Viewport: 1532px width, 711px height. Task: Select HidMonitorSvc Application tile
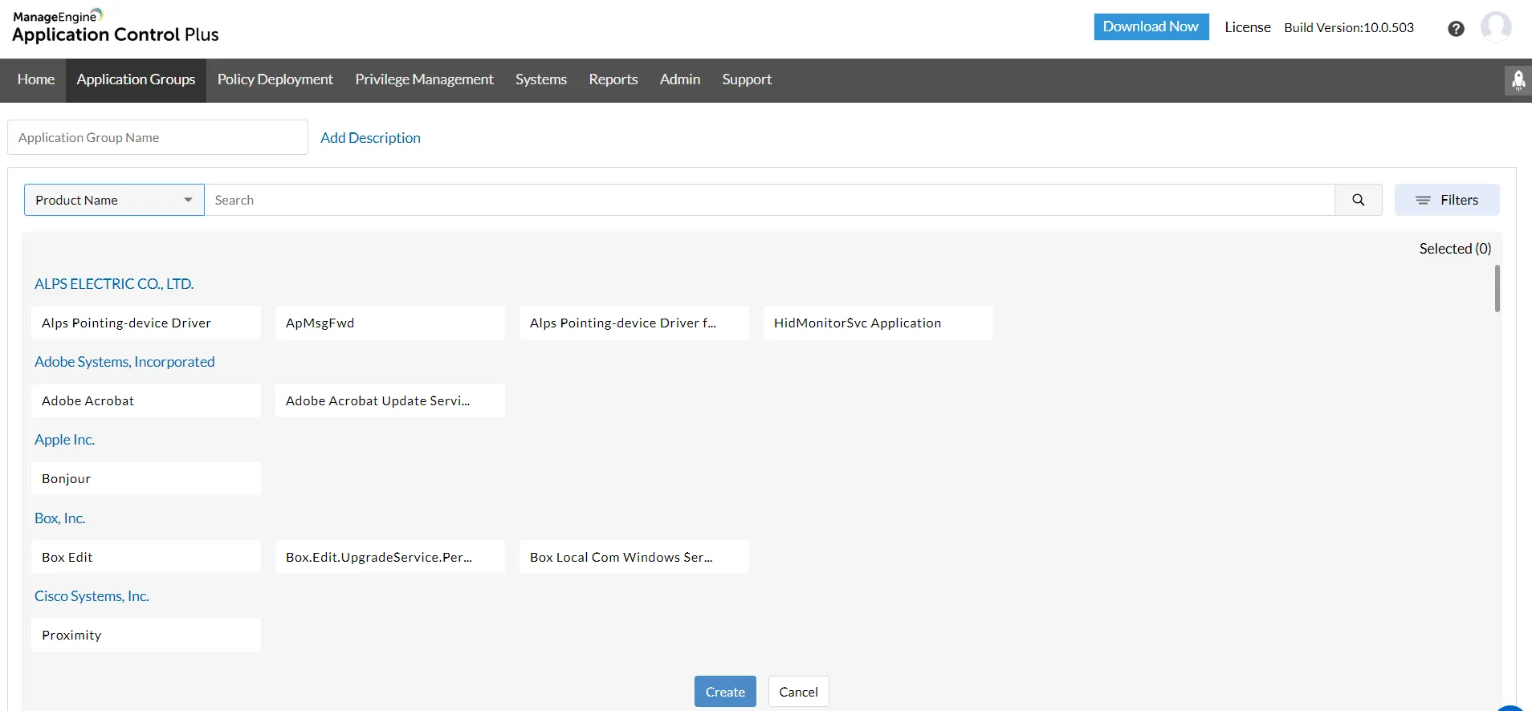click(878, 323)
